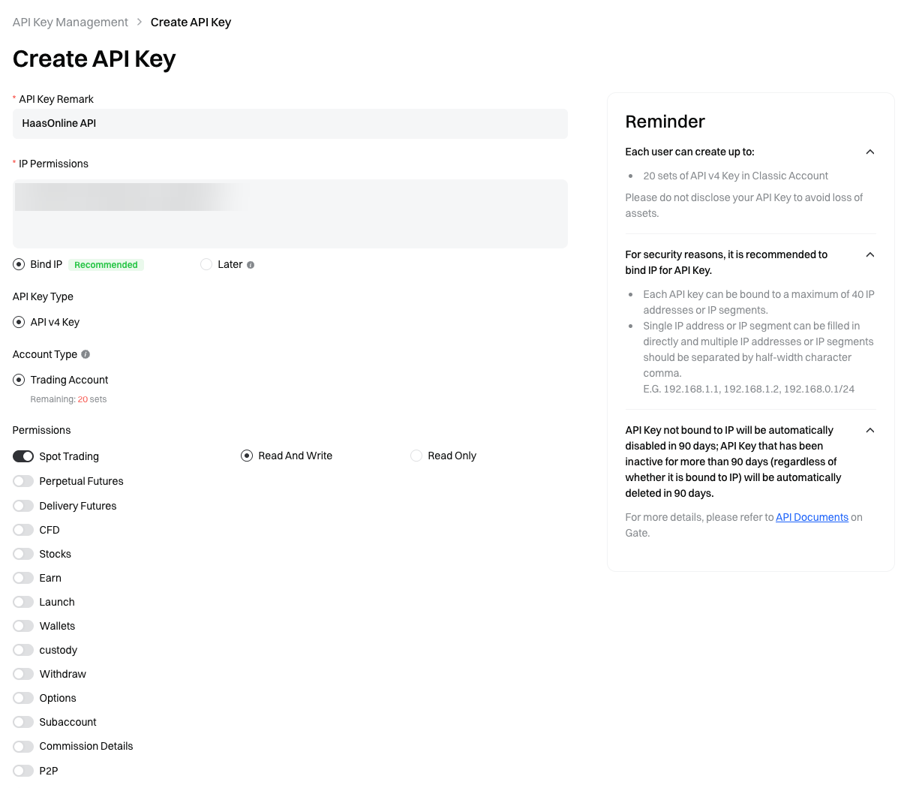Enable the Perpetual Futures toggle
This screenshot has height=788, width=907.
[23, 481]
